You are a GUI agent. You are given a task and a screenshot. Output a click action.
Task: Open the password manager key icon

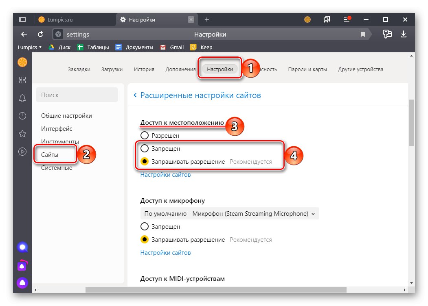tap(387, 34)
